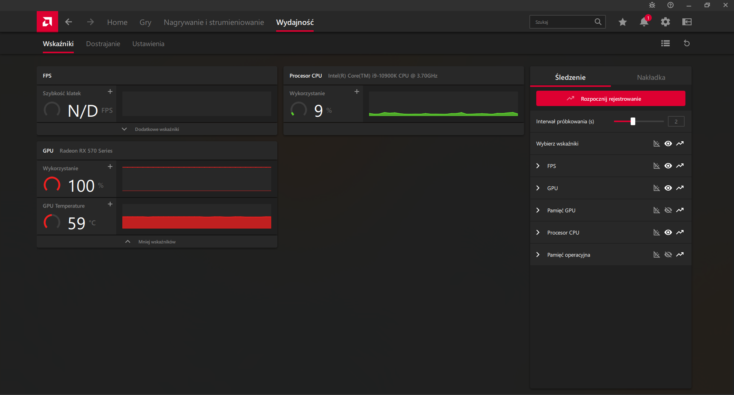Open the notifications bell icon
The image size is (734, 395).
(644, 22)
